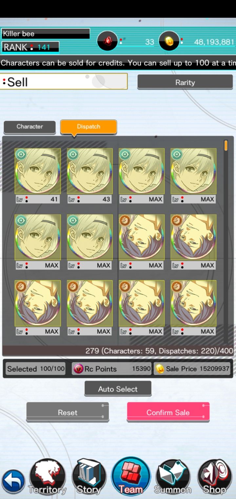The image size is (236, 499).
Task: Open the Territory menu icon
Action: tap(48, 477)
